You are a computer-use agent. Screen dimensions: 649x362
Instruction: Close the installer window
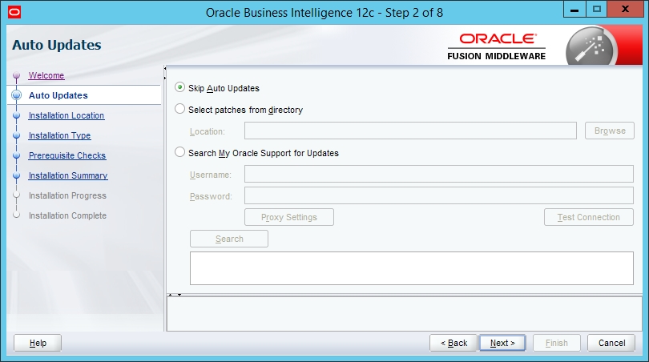(625, 9)
